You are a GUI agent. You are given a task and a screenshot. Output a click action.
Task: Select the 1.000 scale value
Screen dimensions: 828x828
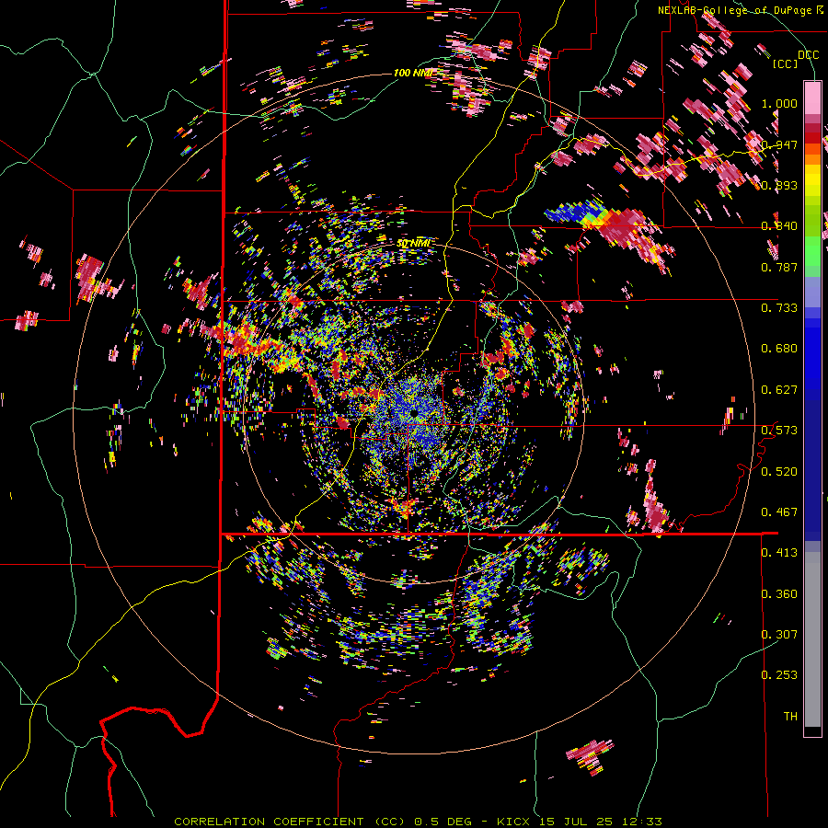click(x=779, y=103)
